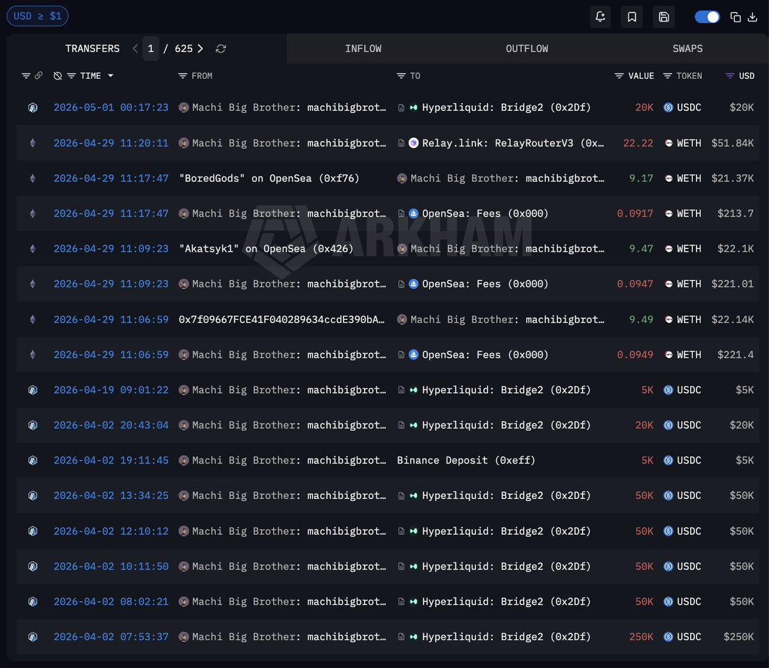Click the 250K value cell
This screenshot has width=769, height=668.
(x=641, y=637)
